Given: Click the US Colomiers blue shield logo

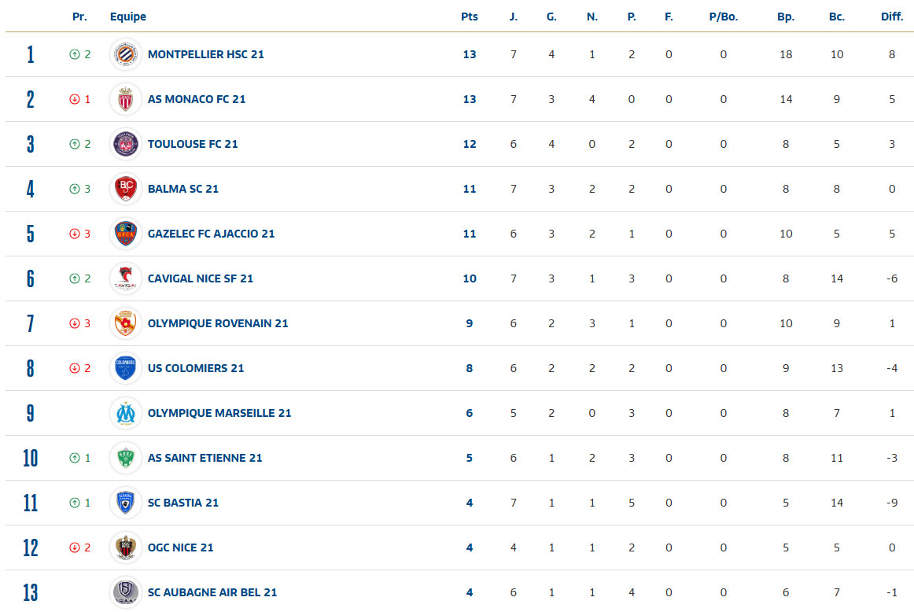Looking at the screenshot, I should point(125,368).
